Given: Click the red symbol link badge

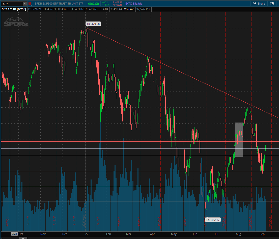Looking at the screenshot, I should click(30, 4).
